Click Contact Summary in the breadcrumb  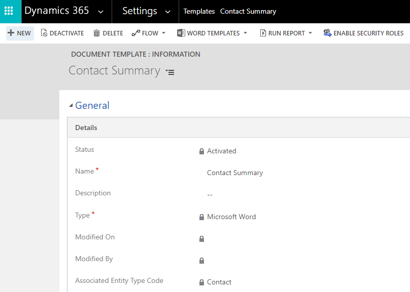click(x=248, y=11)
